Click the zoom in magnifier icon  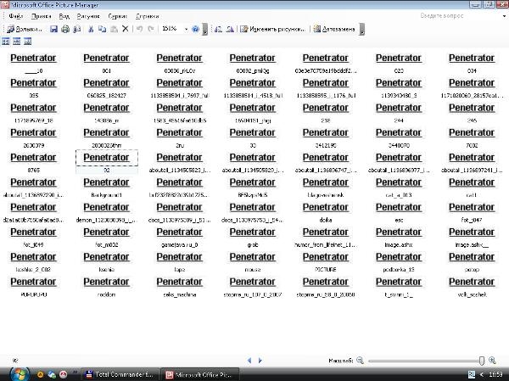click(x=492, y=361)
